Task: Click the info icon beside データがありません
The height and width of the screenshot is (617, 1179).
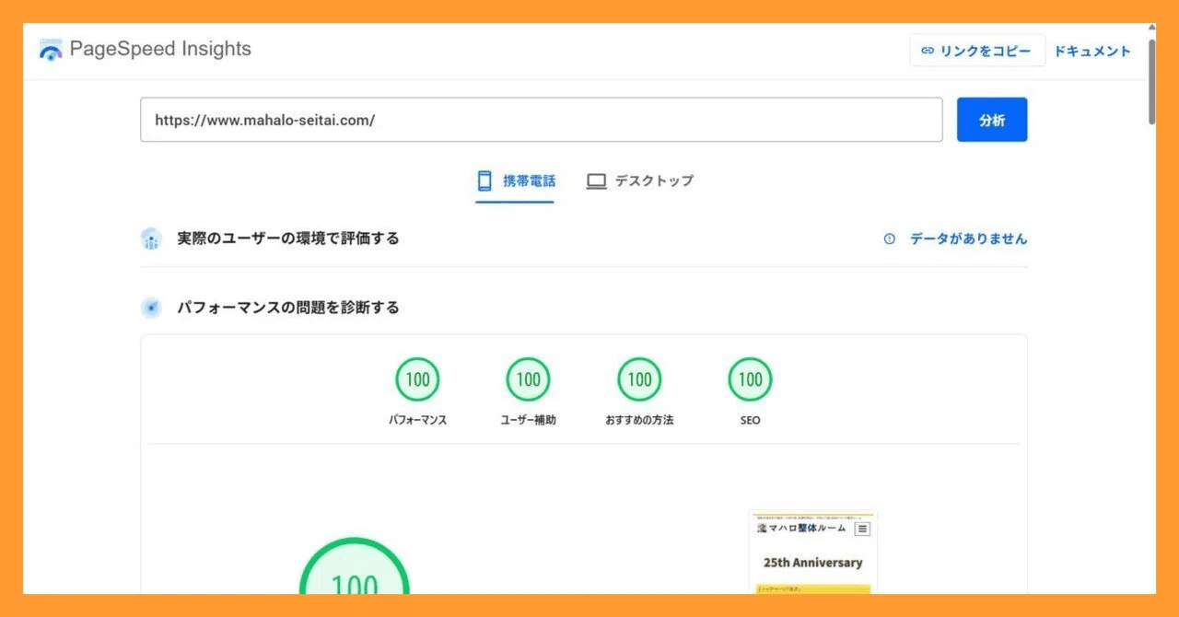Action: (x=889, y=239)
